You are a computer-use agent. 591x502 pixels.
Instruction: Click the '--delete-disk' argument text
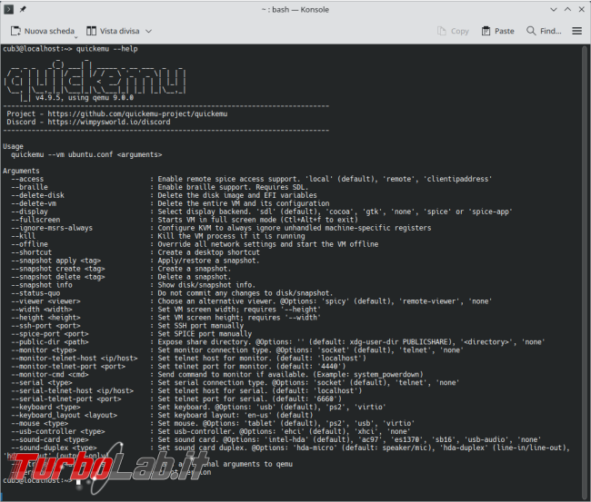tap(37, 195)
